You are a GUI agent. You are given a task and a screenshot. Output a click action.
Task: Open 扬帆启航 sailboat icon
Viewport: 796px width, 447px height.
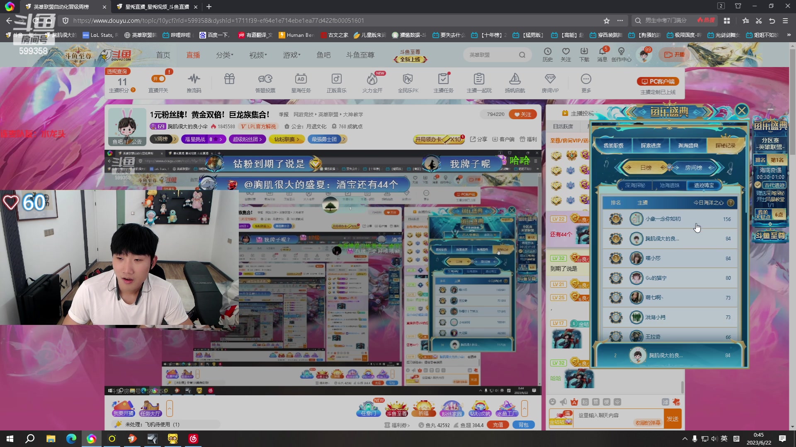pyautogui.click(x=514, y=82)
